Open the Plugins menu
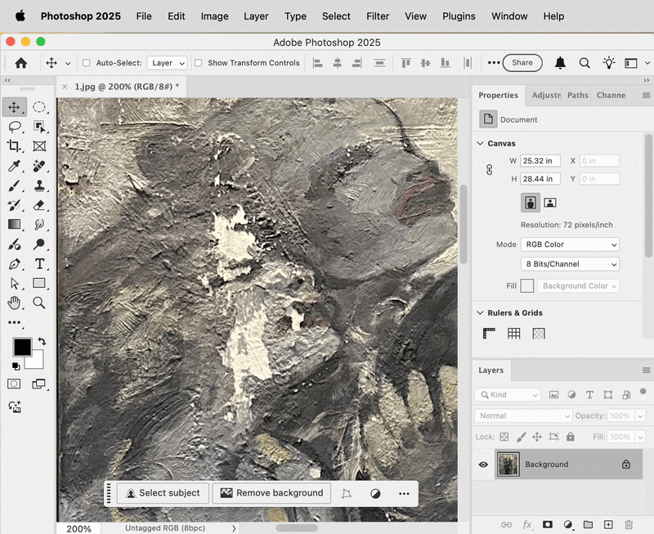This screenshot has width=654, height=534. coord(459,16)
